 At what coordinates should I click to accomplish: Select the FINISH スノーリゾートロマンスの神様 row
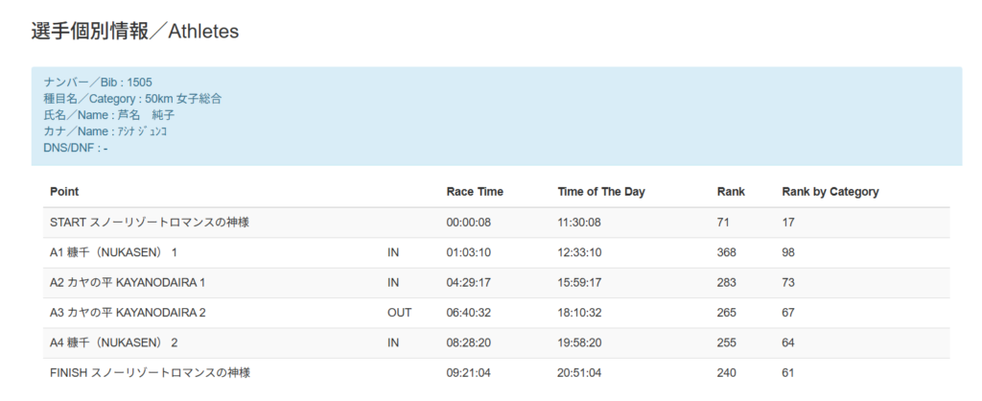(497, 373)
